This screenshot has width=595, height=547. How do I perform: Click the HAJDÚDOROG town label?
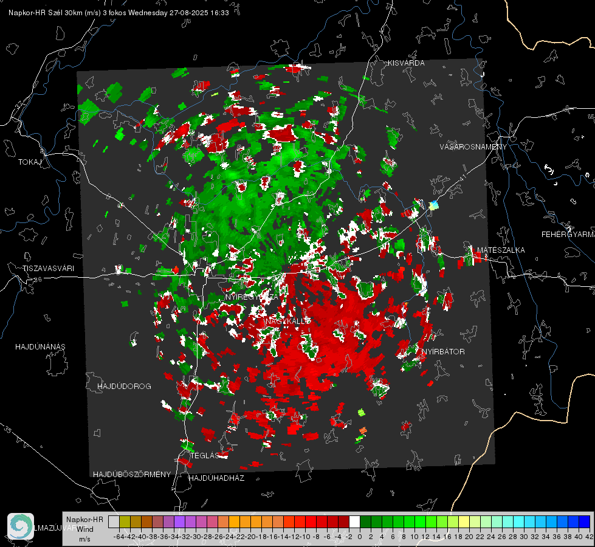coord(124,387)
